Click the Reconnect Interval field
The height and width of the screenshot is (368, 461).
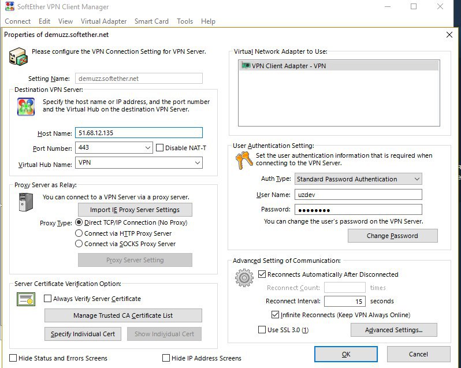point(345,302)
